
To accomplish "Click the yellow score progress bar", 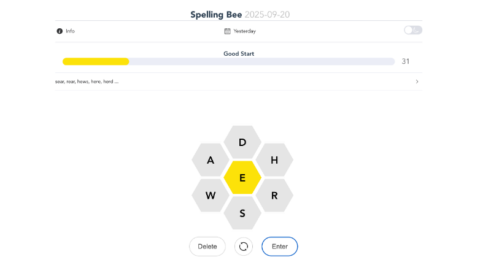I will 96,61.
